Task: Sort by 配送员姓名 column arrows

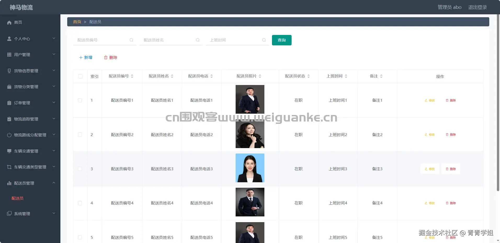Action: click(x=172, y=76)
